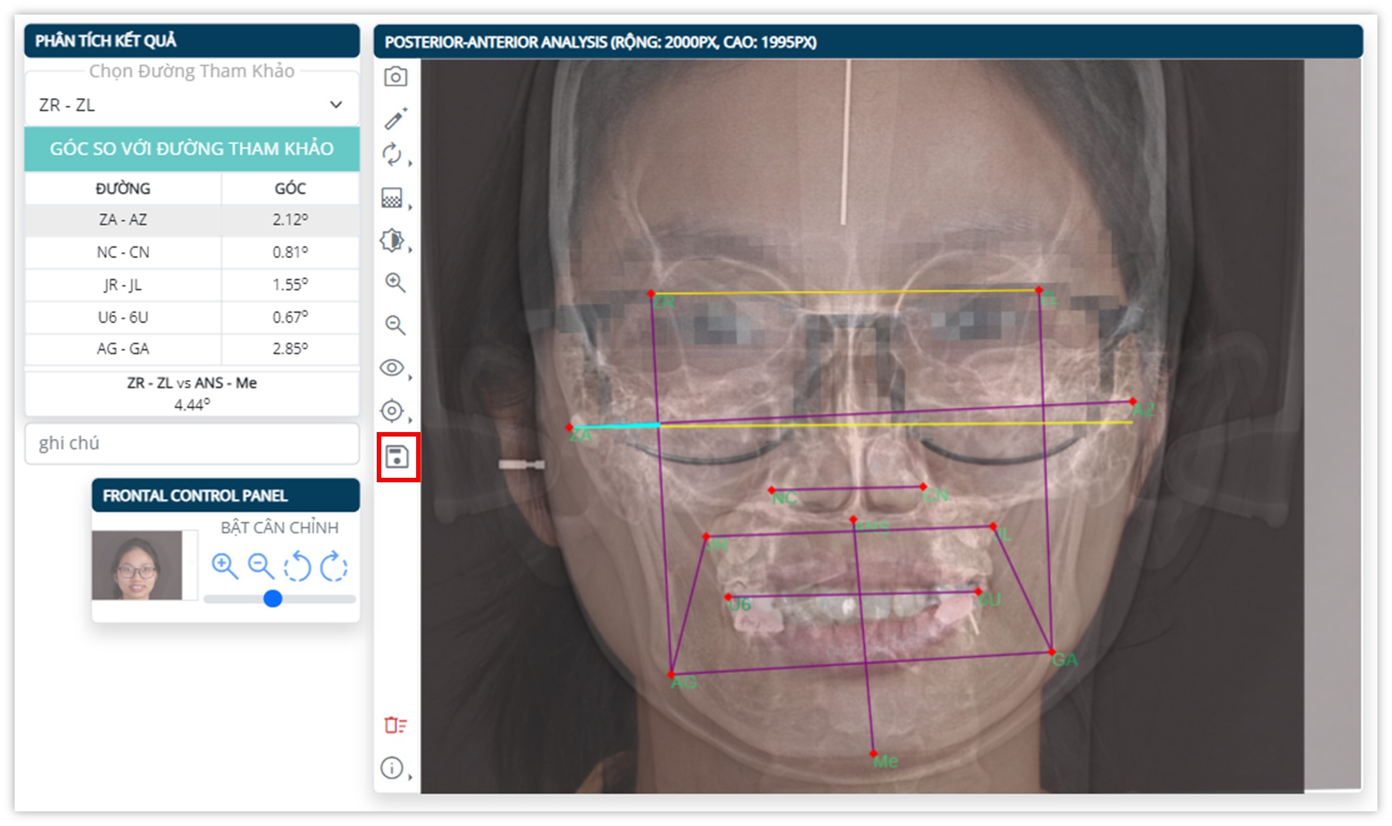Rotate frontal photo clockwise

334,566
